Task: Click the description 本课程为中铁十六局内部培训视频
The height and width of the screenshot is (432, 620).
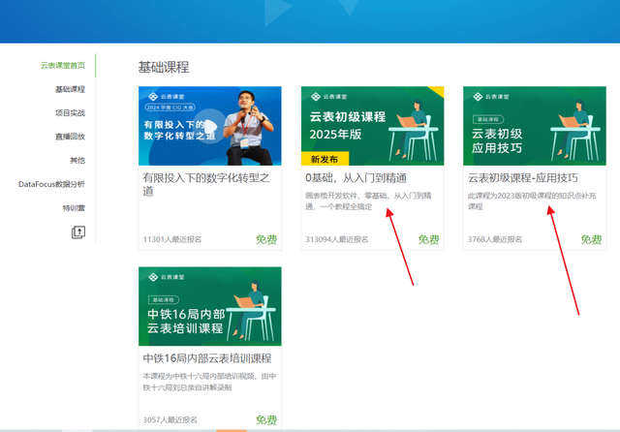Action: 209,382
